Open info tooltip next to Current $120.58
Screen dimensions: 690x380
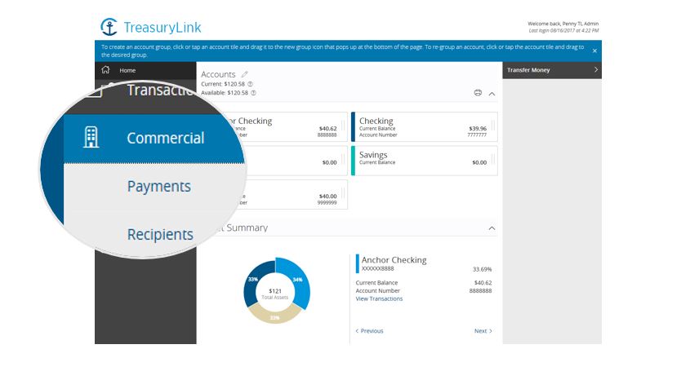tap(250, 84)
